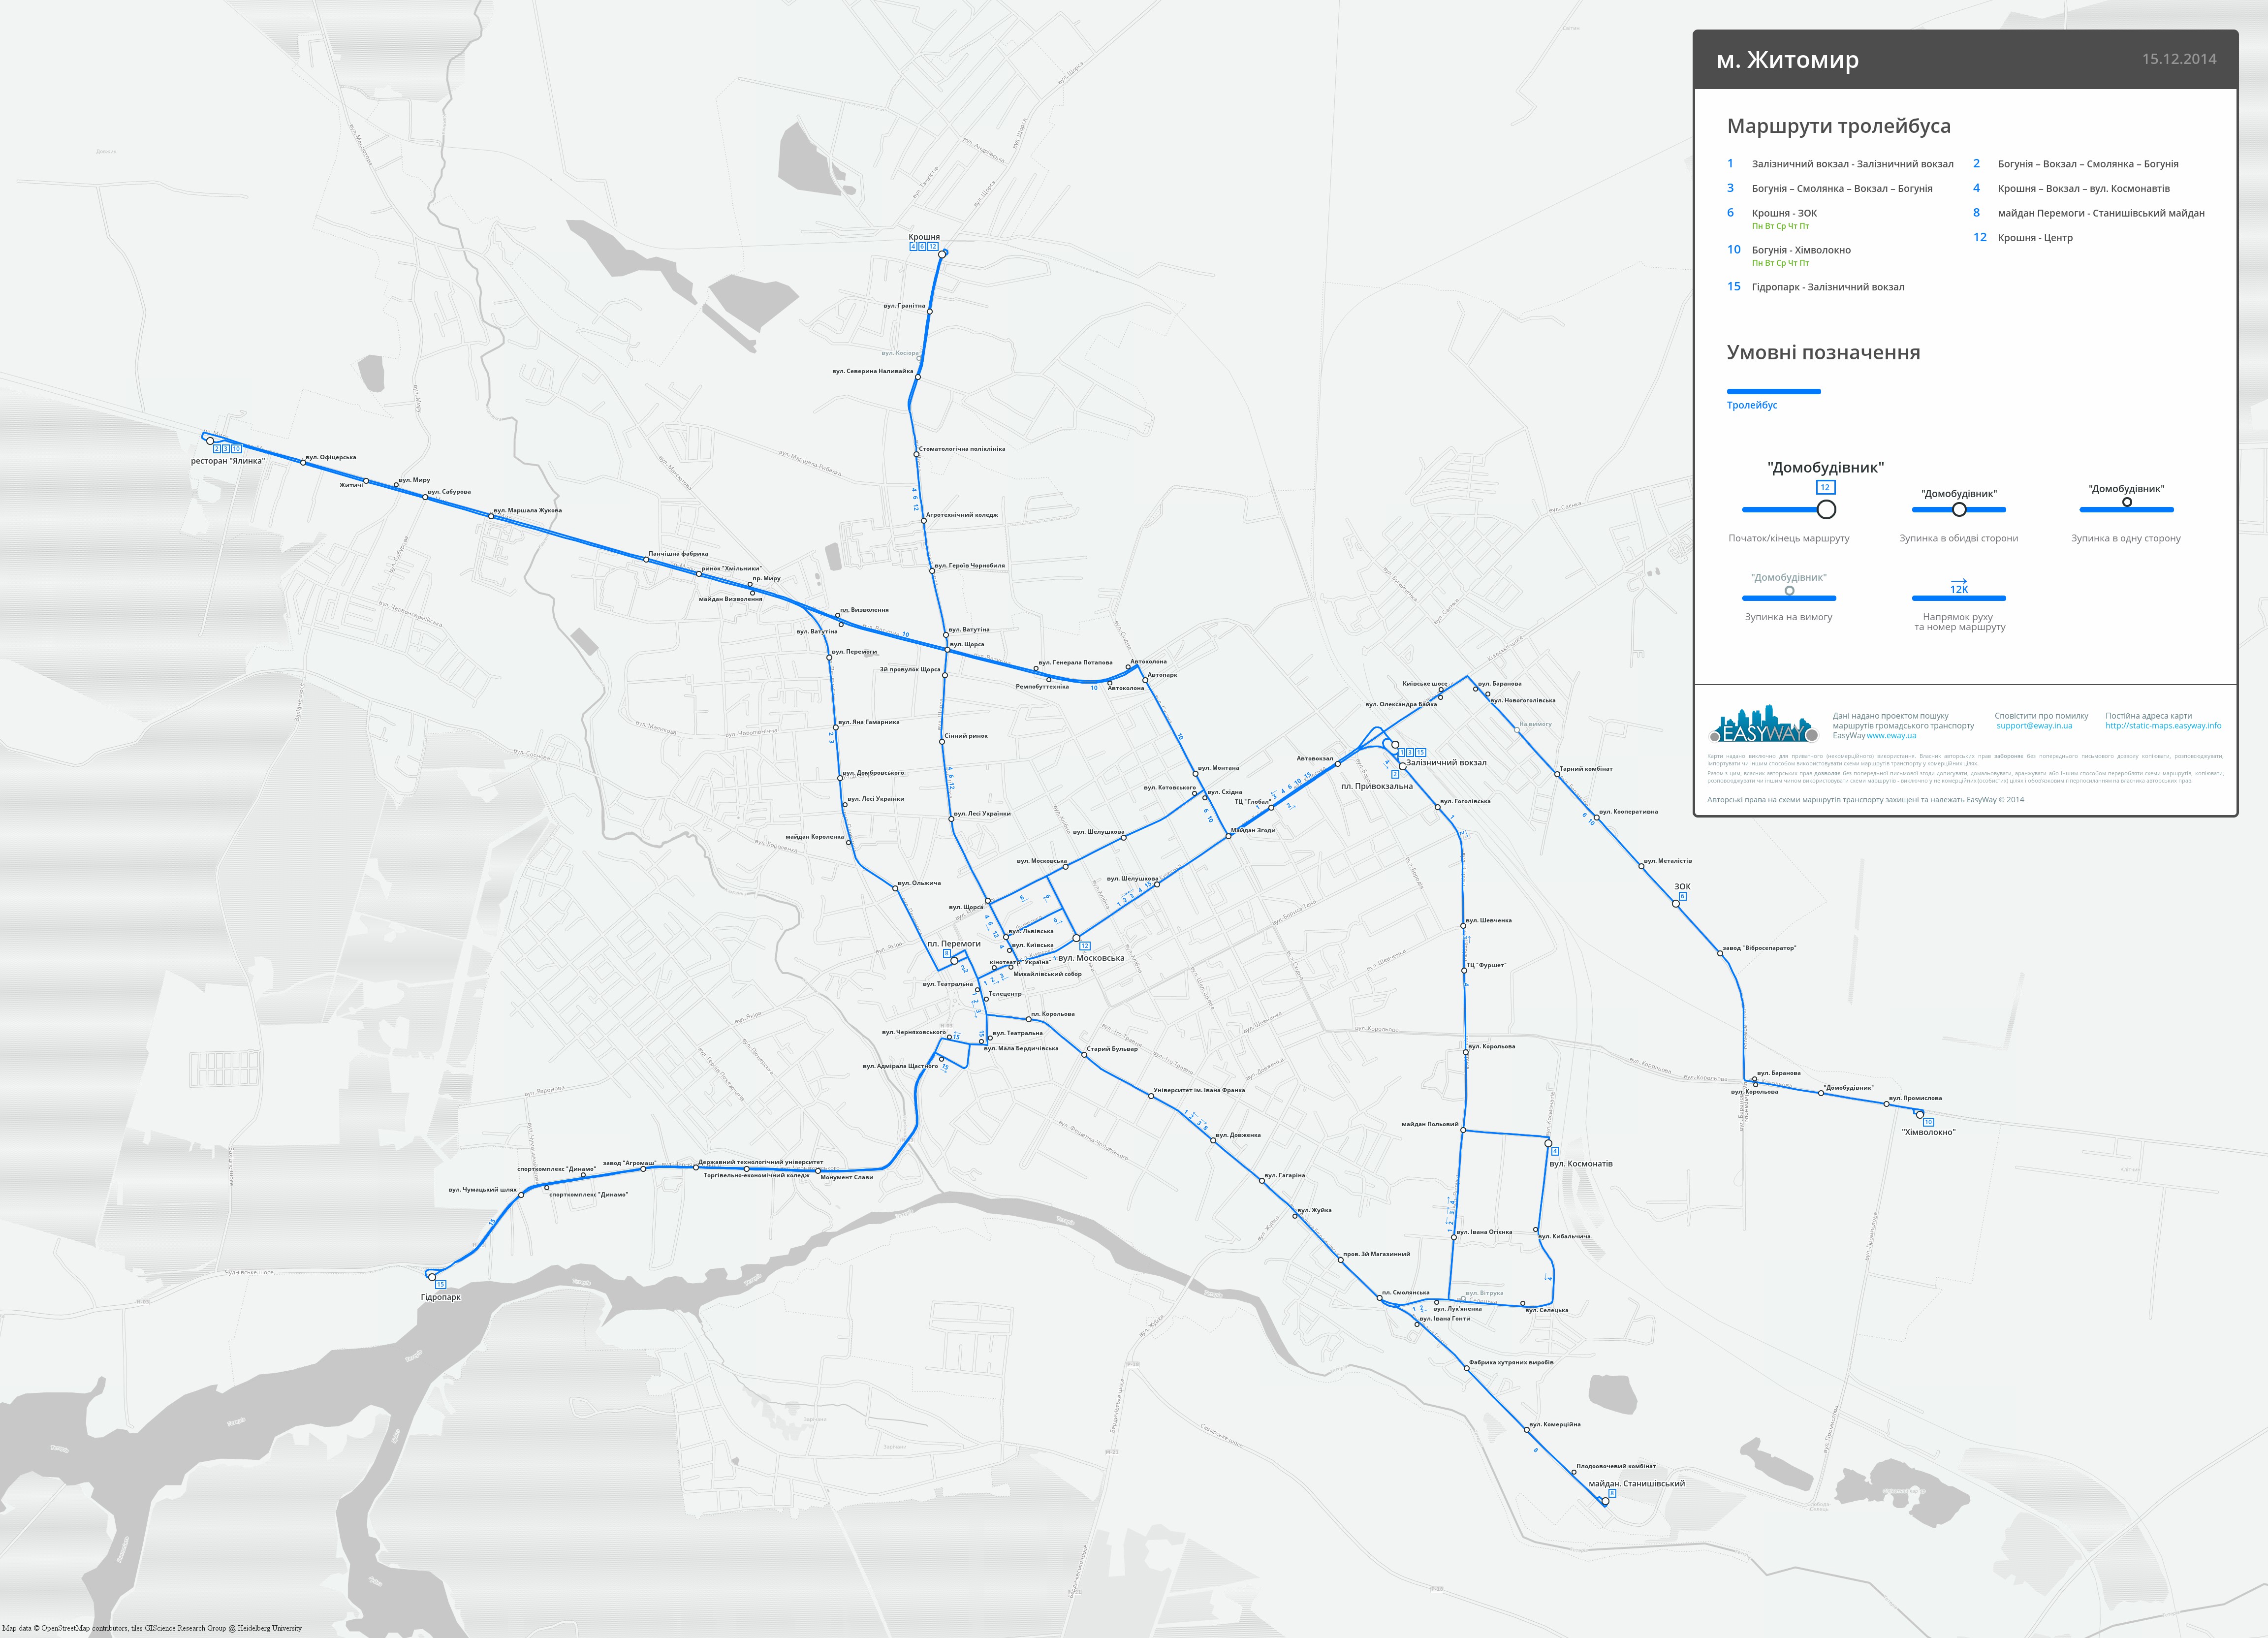2268x1638 pixels.
Task: Click the Монумент Слави stop label
Action: click(x=847, y=1177)
